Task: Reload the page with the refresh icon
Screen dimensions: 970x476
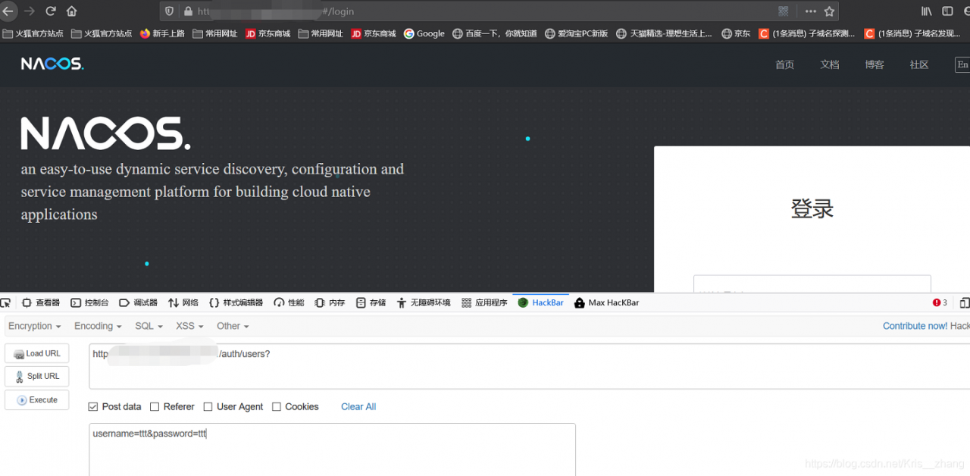Action: [51, 11]
